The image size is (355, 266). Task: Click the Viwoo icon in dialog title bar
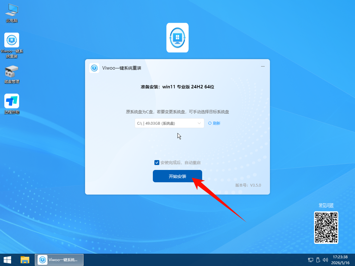[x=94, y=68]
